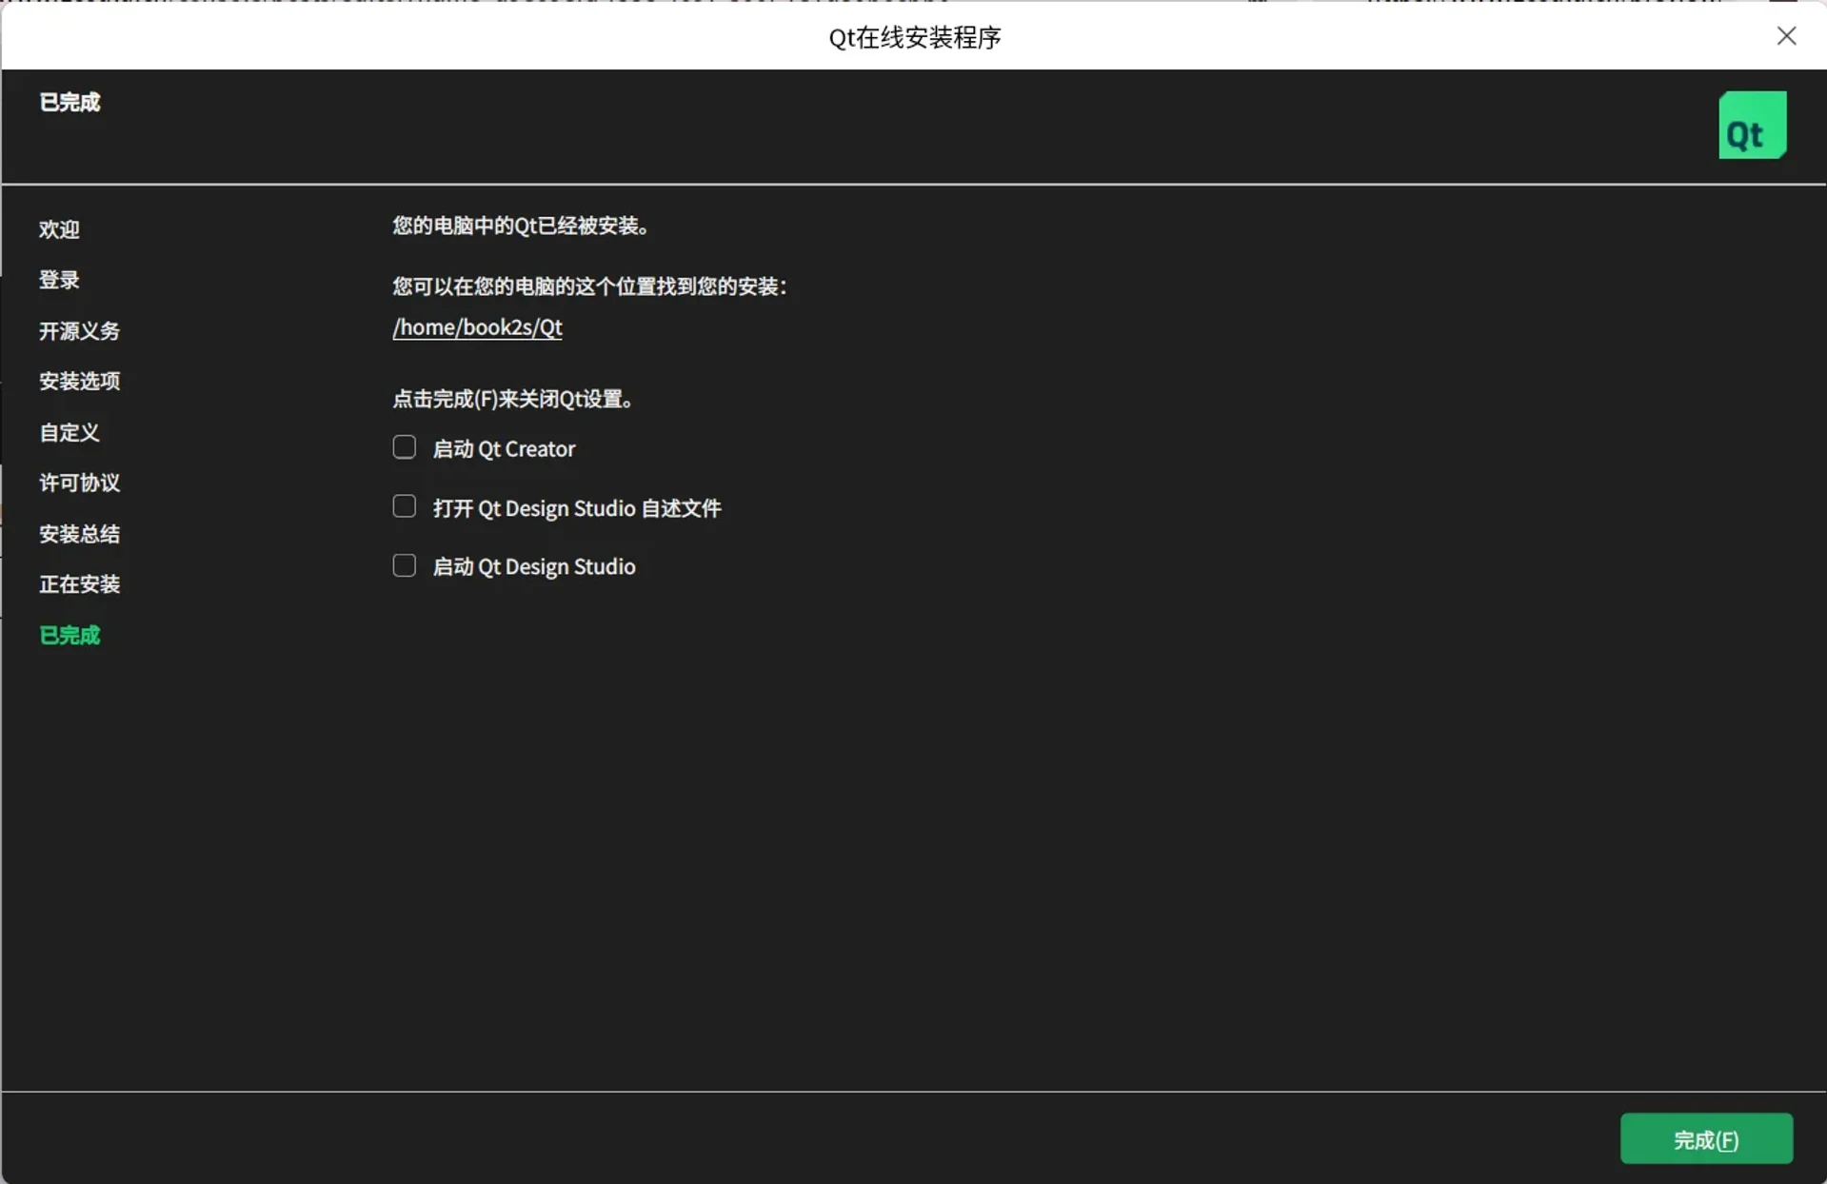Open the /home/book2s/Qt installation link
The height and width of the screenshot is (1184, 1827).
(x=477, y=327)
